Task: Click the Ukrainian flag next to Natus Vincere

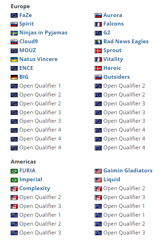Action: pos(14,60)
